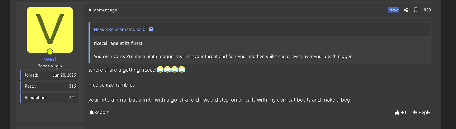Screen dimensions: 456x129
Task: Bookmark this post using the bookmark icon
Action: 415,10
